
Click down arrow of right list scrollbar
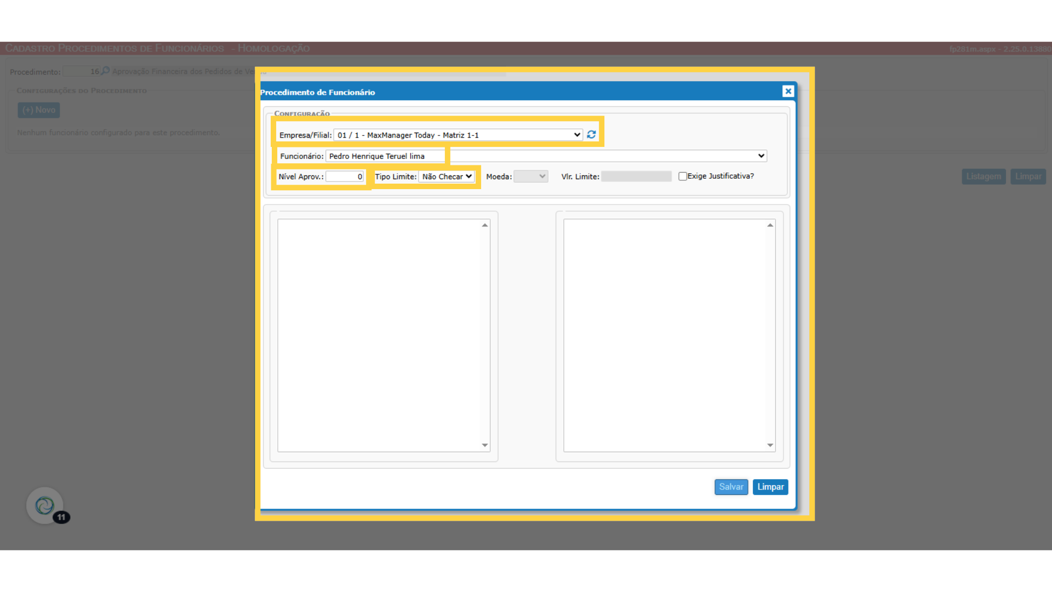pos(770,445)
